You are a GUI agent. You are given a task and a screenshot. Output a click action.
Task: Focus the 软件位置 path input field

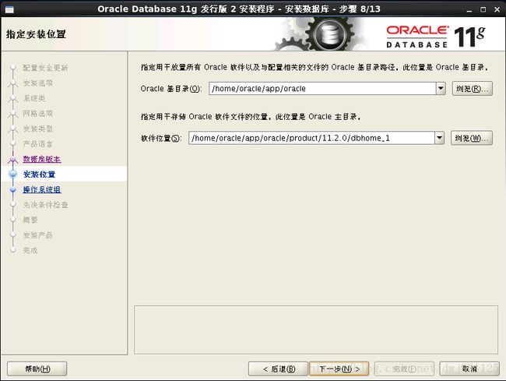click(x=311, y=138)
